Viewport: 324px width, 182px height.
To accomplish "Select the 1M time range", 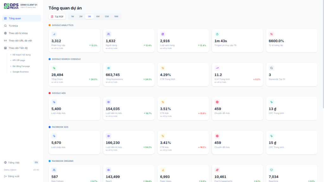I will 72,16.
